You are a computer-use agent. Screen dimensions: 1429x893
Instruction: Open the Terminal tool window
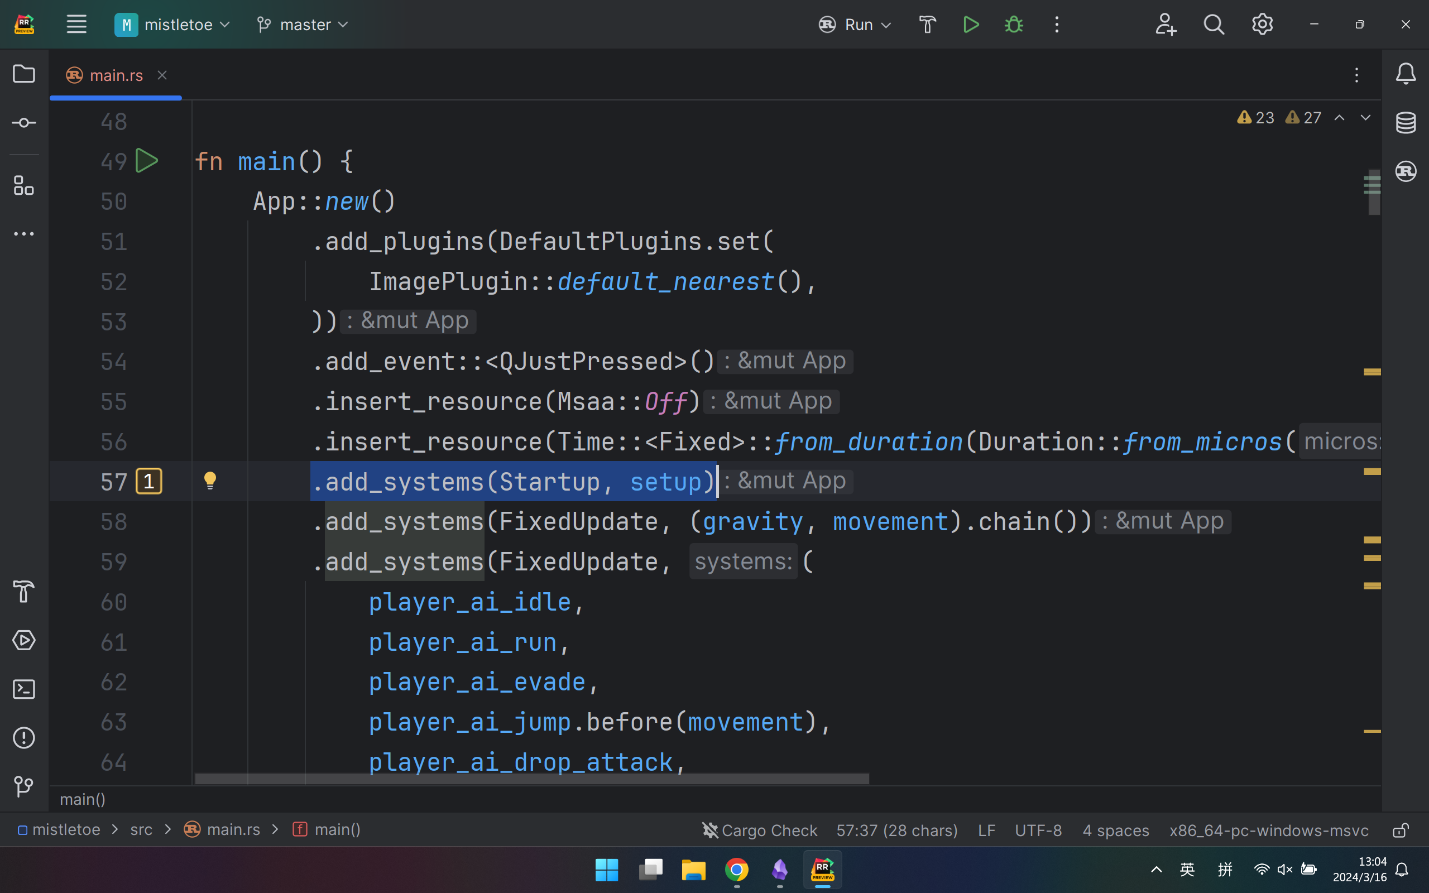[23, 689]
